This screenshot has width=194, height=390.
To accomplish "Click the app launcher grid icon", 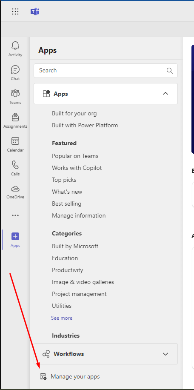I will pos(15,11).
